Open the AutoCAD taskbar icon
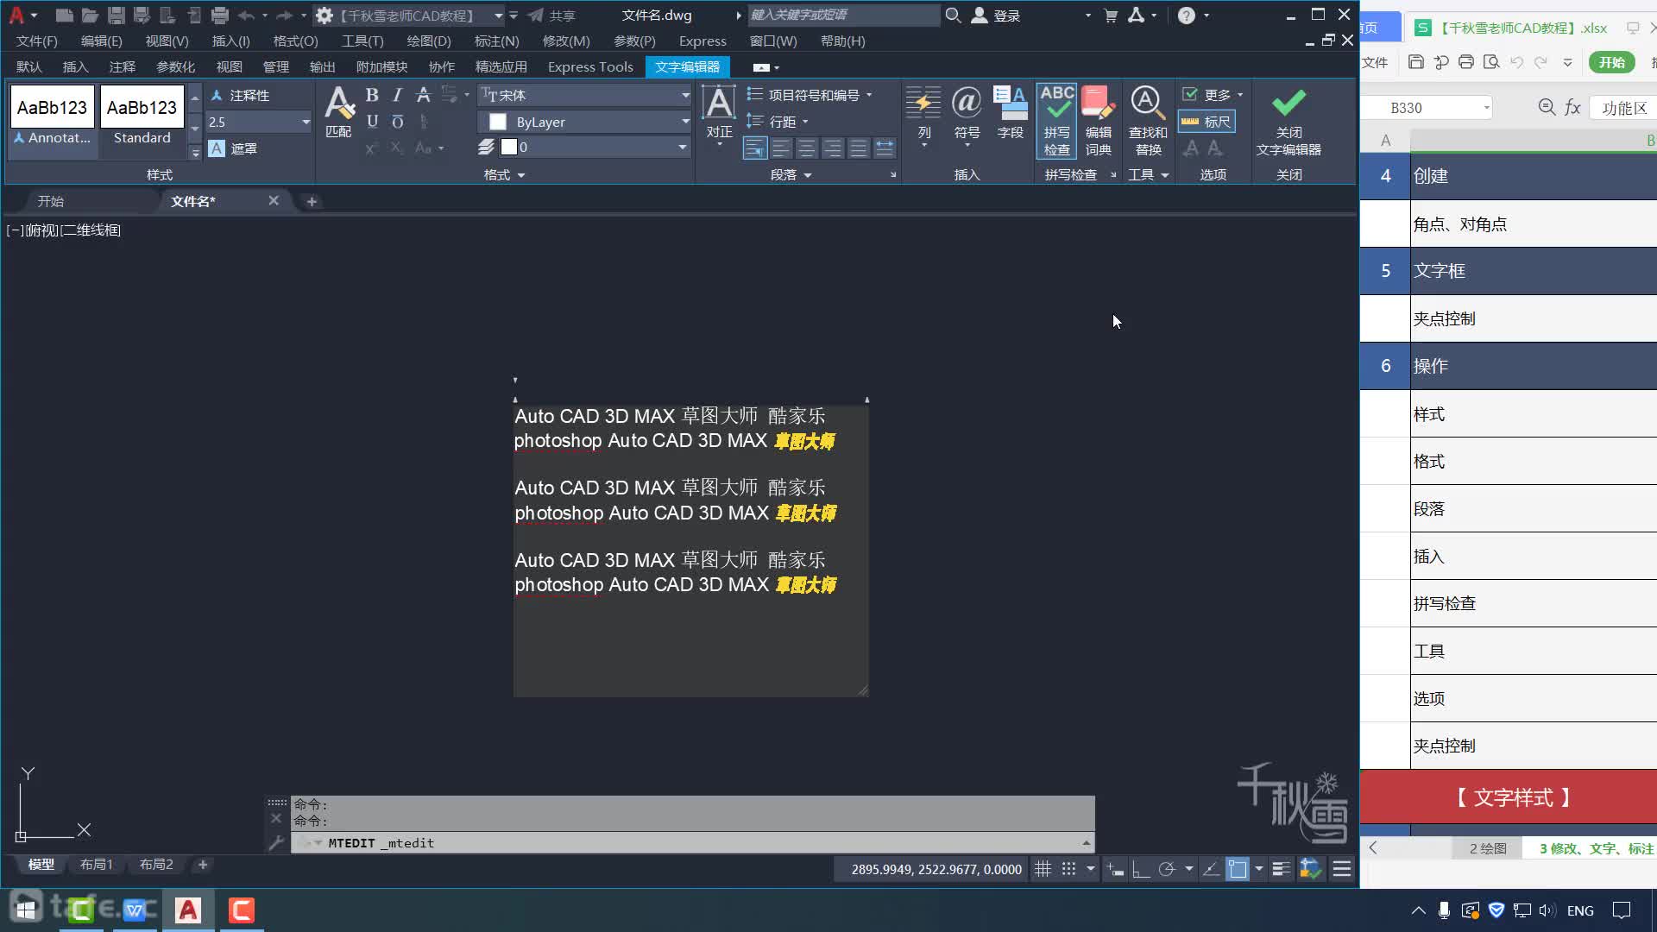 point(188,910)
